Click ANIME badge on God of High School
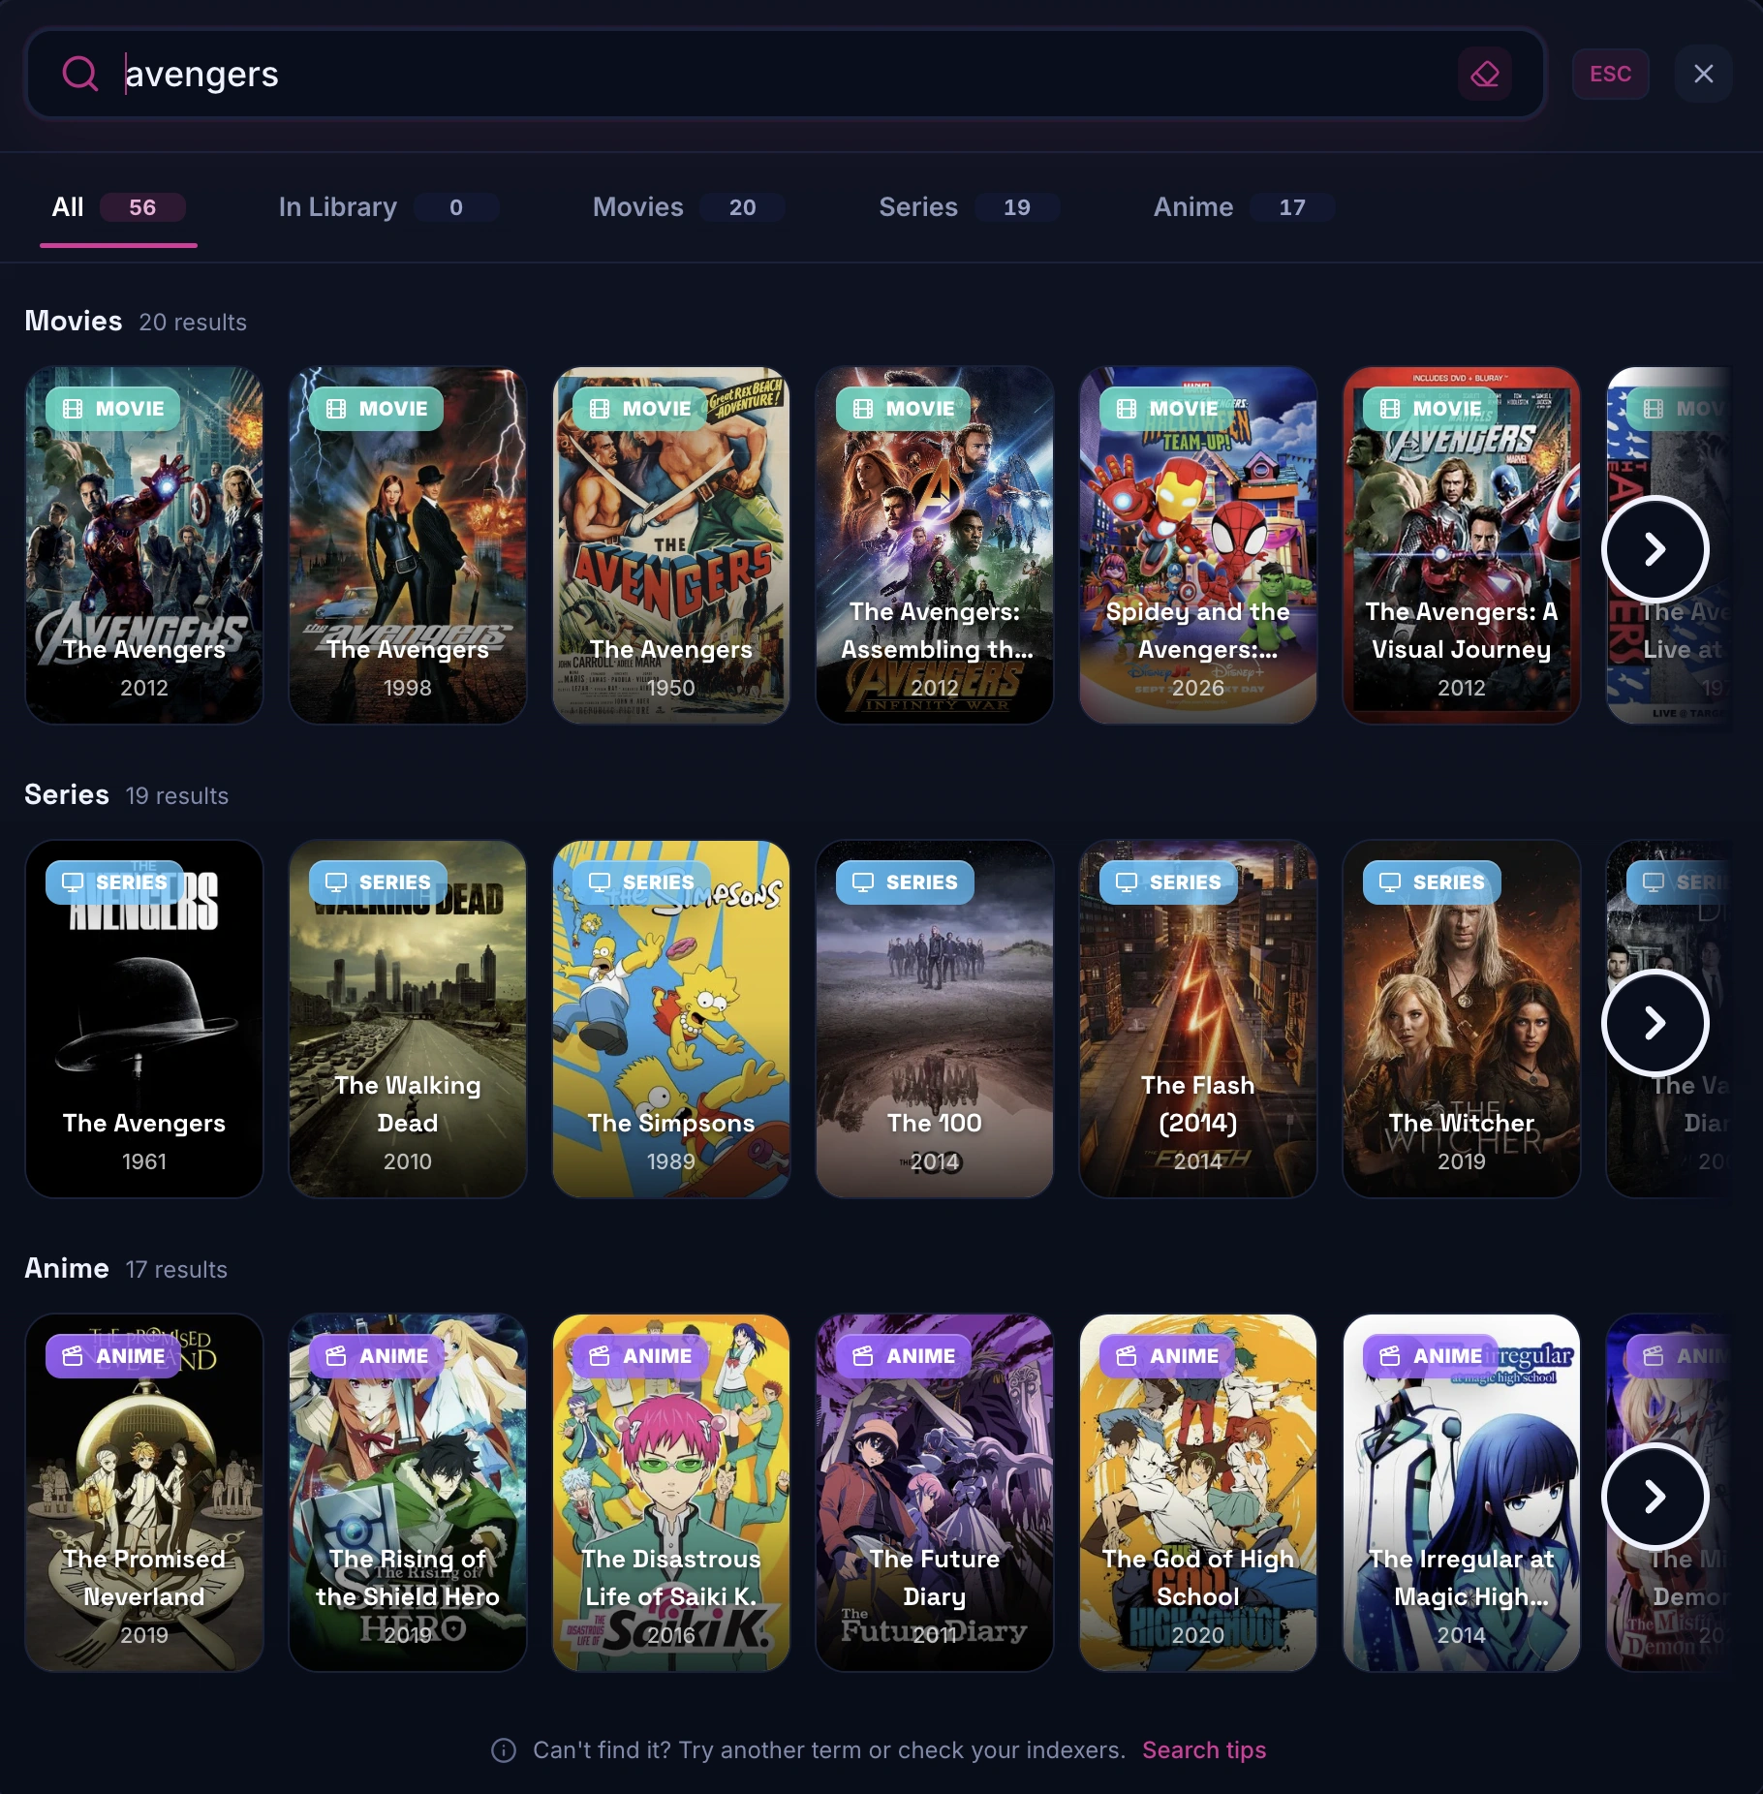1763x1794 pixels. (x=1167, y=1356)
